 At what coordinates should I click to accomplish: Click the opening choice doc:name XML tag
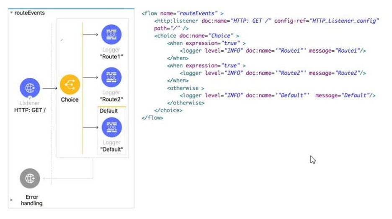pyautogui.click(x=196, y=36)
